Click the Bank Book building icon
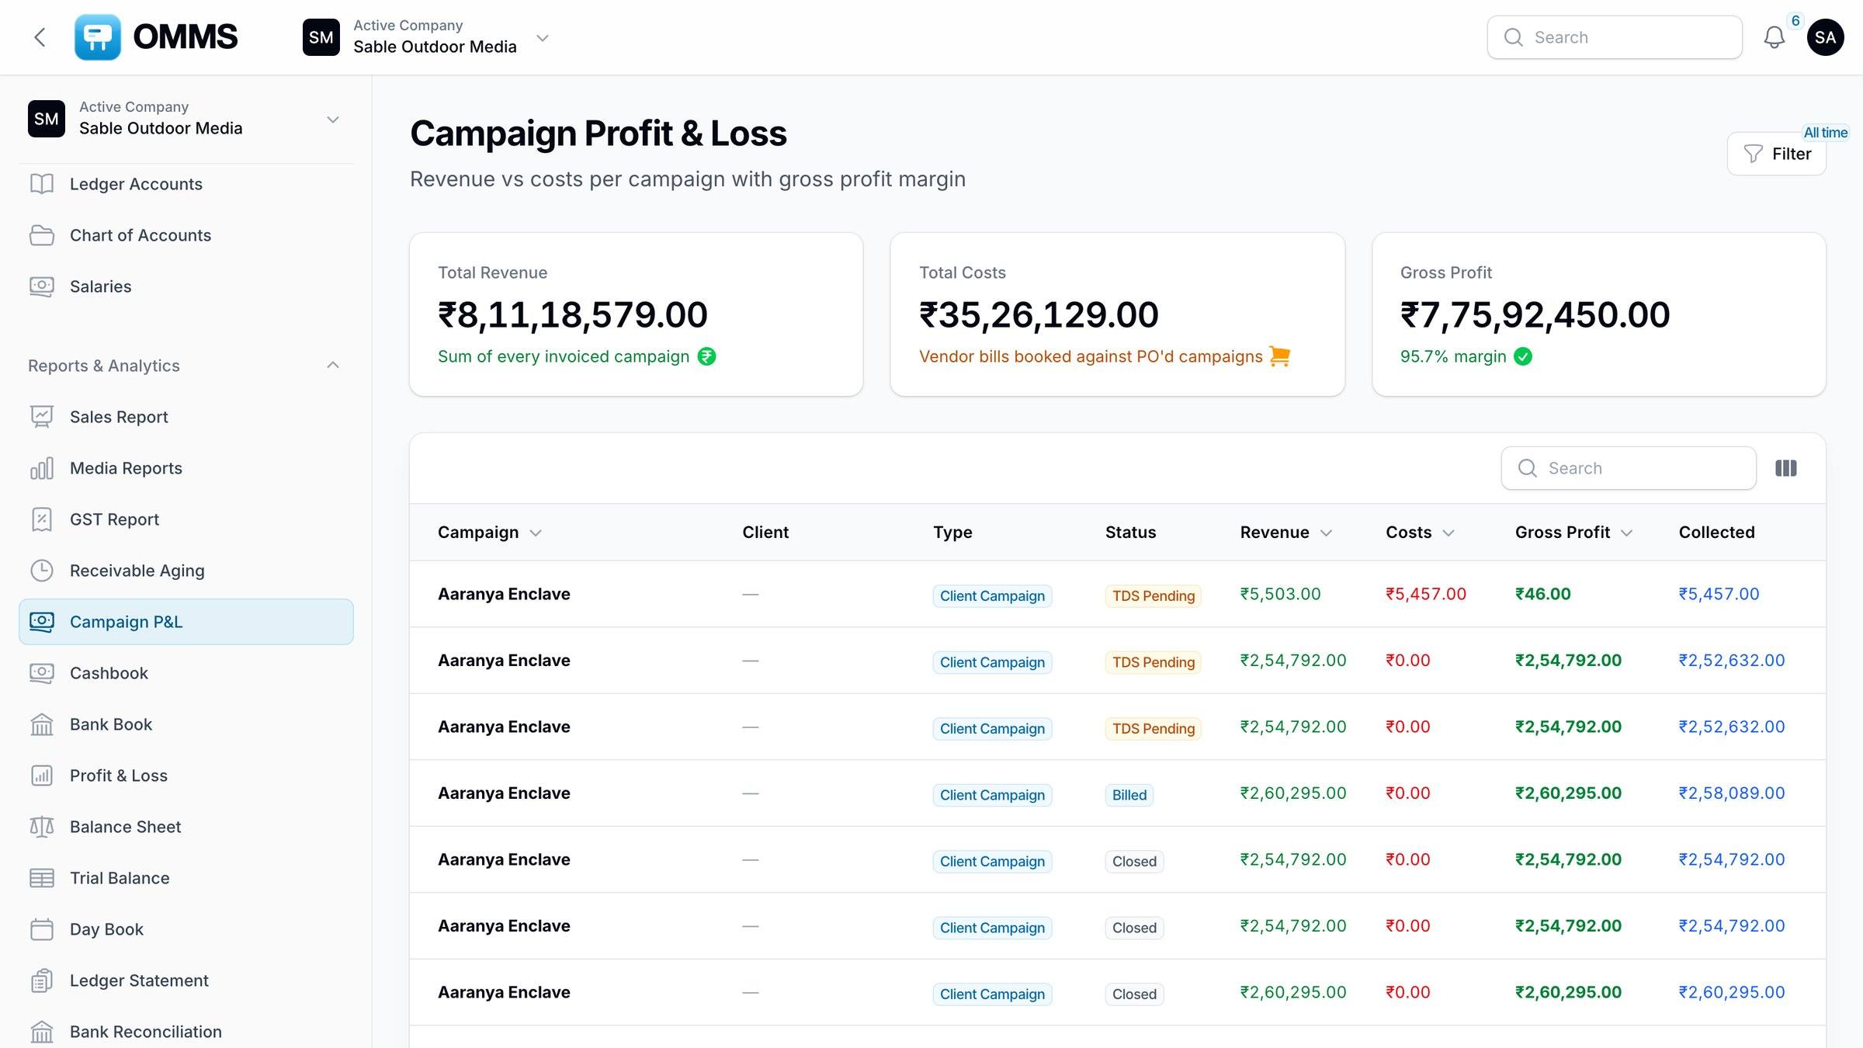The height and width of the screenshot is (1048, 1863). click(x=42, y=724)
